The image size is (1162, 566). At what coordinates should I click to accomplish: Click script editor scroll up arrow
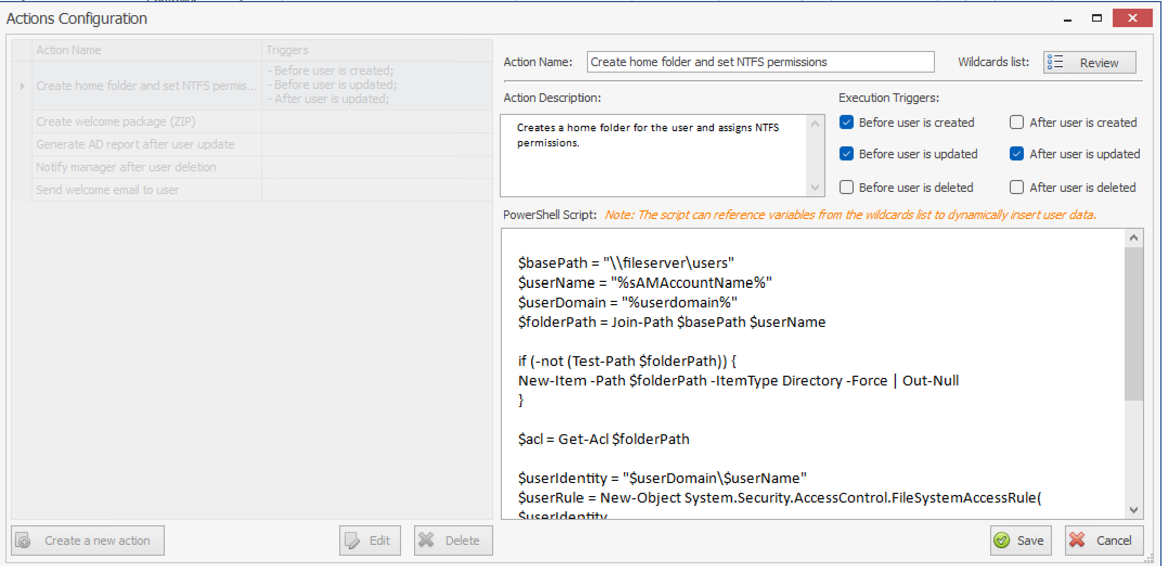point(1134,238)
